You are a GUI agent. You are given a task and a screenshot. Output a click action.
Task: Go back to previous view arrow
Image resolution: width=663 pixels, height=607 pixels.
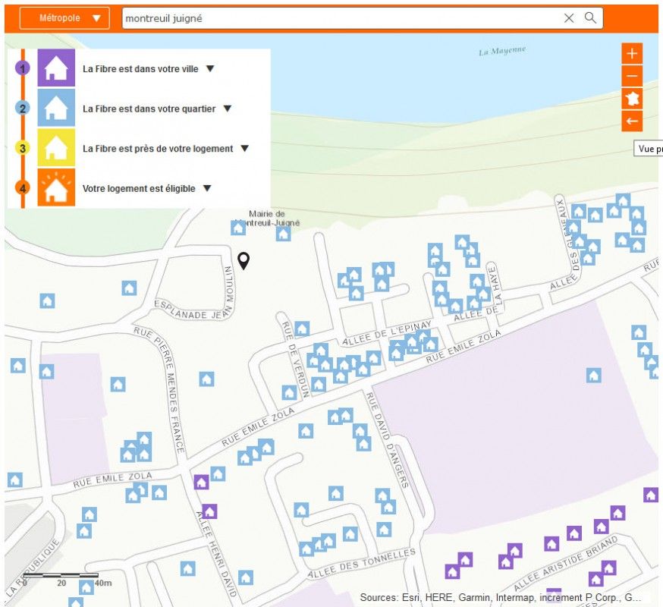click(x=632, y=121)
